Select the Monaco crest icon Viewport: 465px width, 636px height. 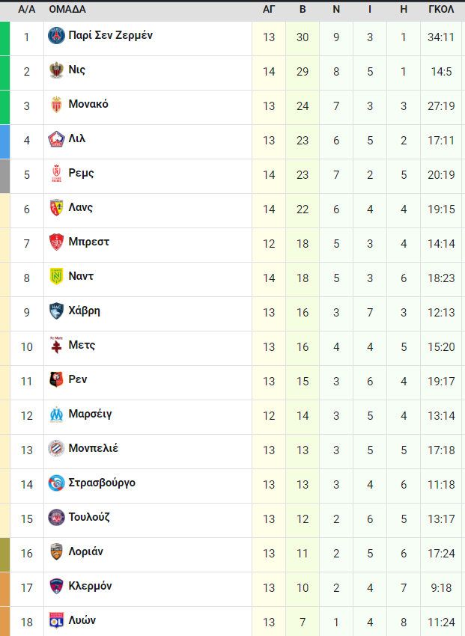point(56,105)
